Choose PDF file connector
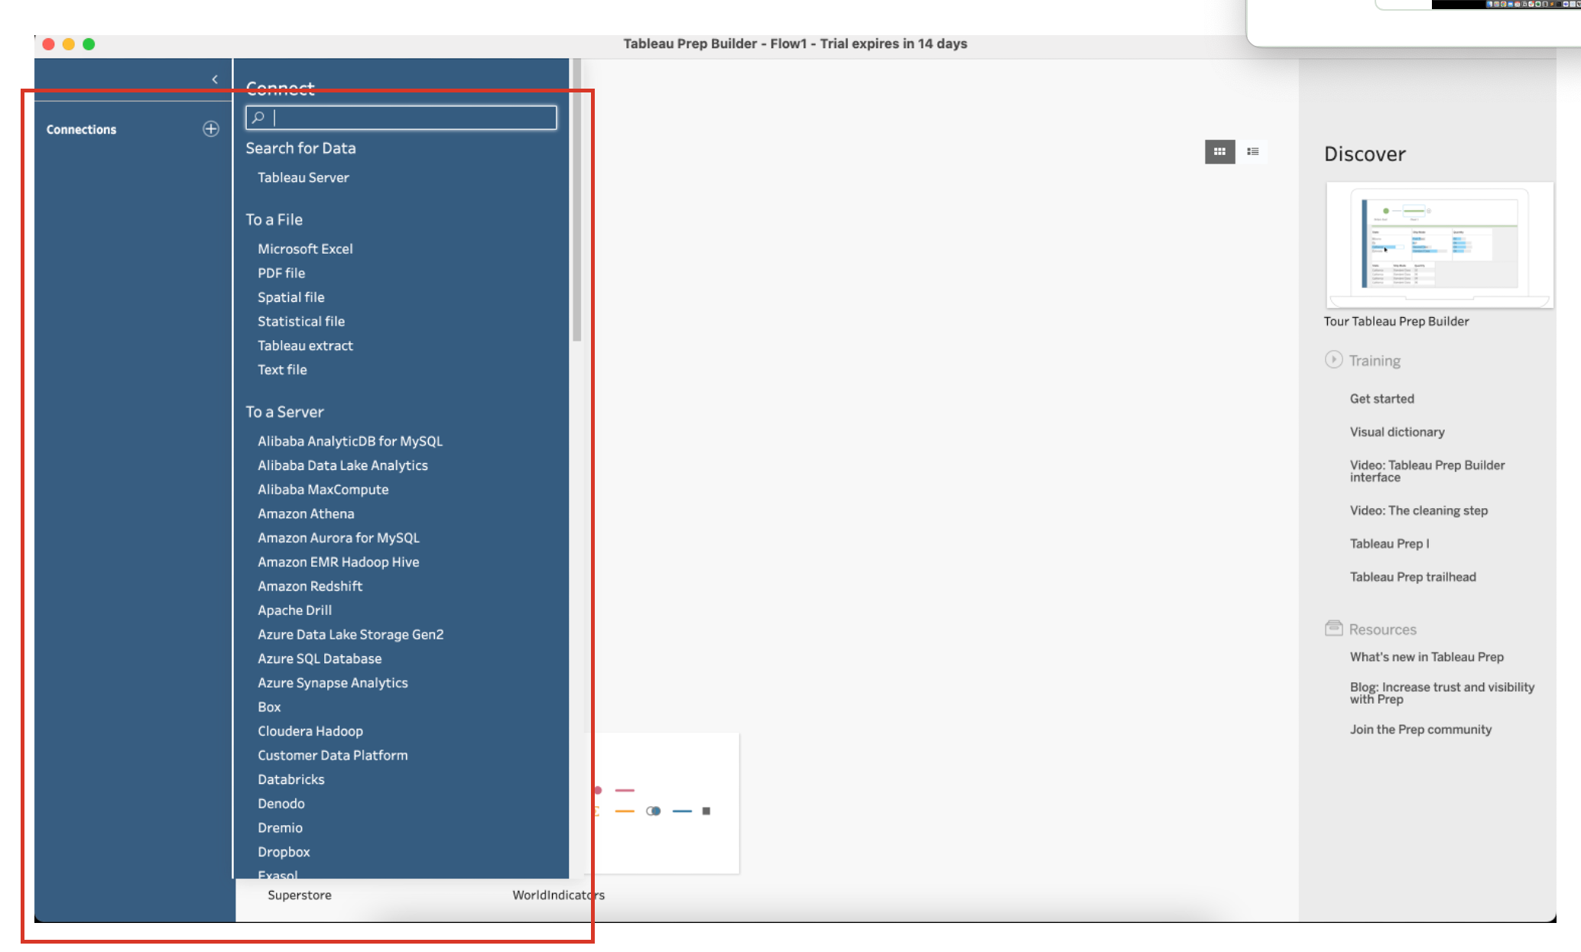Image resolution: width=1581 pixels, height=952 pixels. point(281,273)
